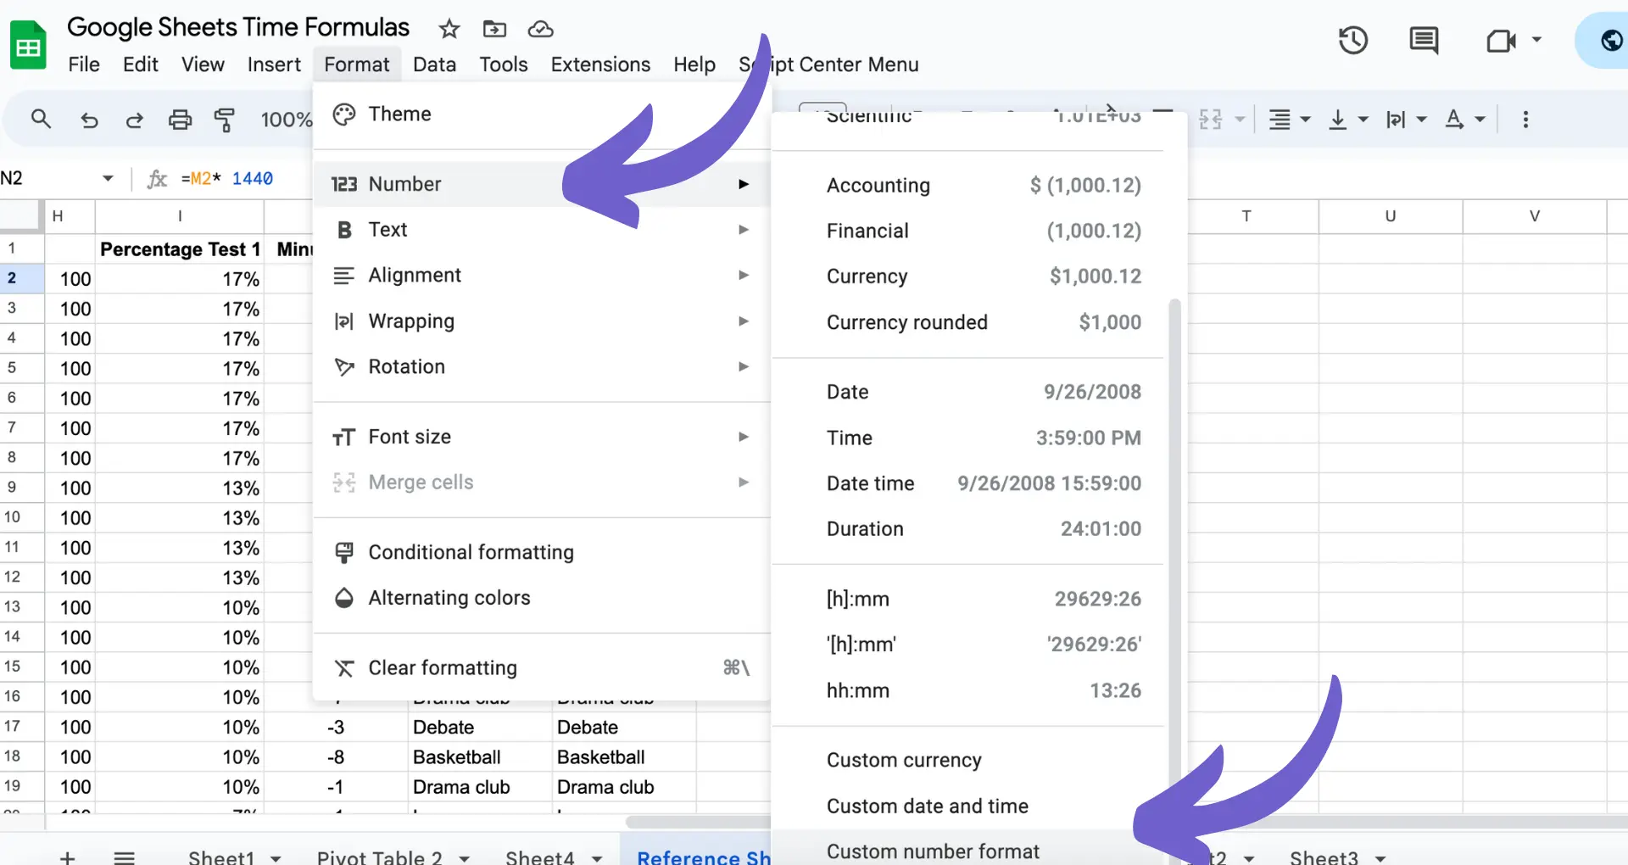Open the Edit menu

[141, 64]
